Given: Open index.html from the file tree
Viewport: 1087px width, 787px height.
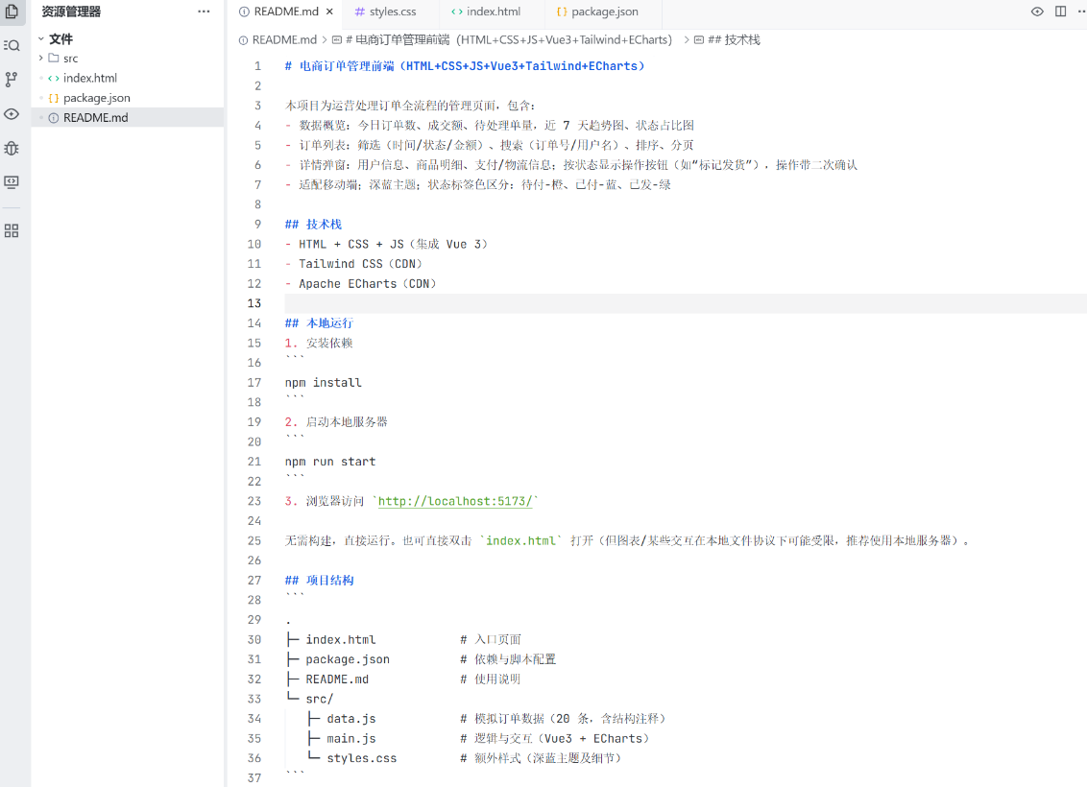Looking at the screenshot, I should click(x=90, y=78).
